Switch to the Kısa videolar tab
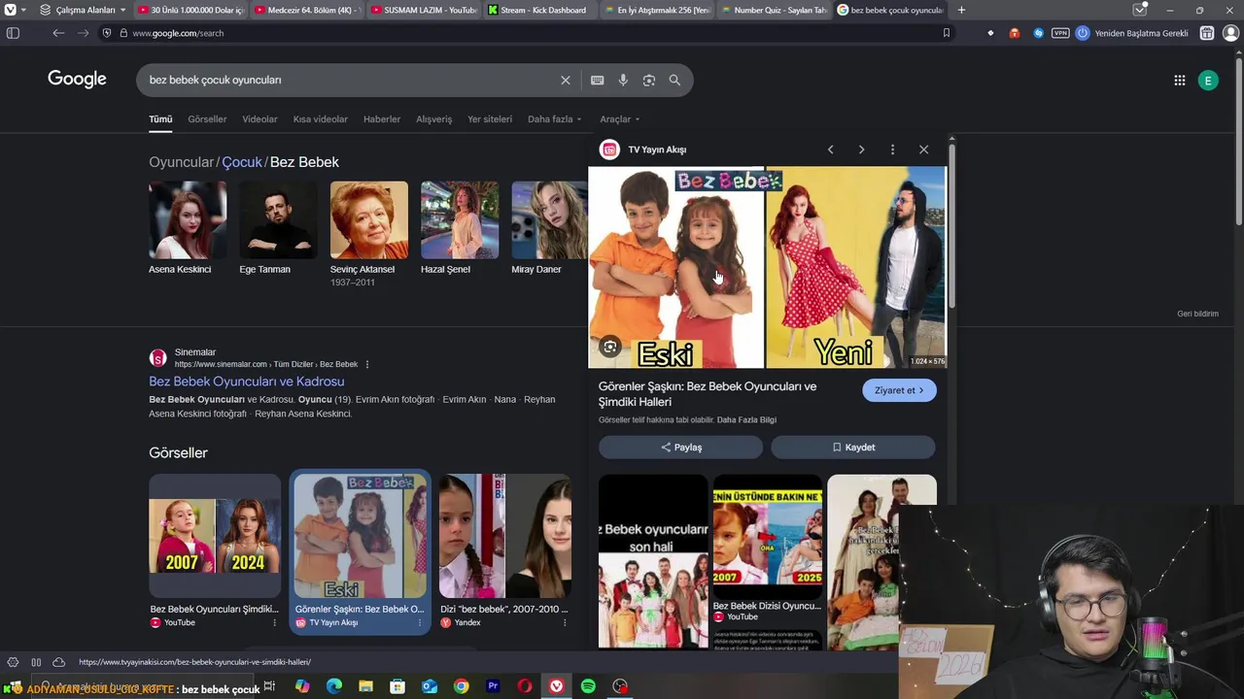Screen dimensions: 1244x699 (321, 119)
